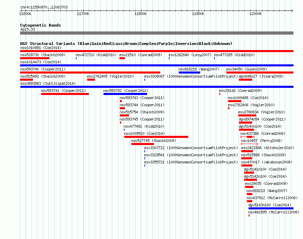
Task: Click the DGV Structural Variants track title
Action: (x=126, y=44)
